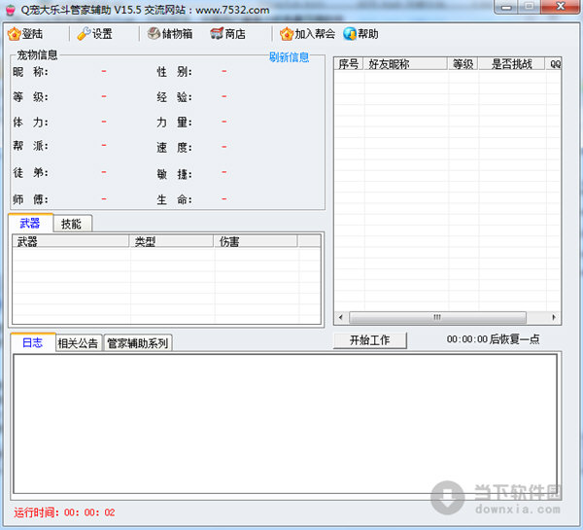Click the 宠物信息 group title
Screen dimensions: 583x530
point(37,55)
